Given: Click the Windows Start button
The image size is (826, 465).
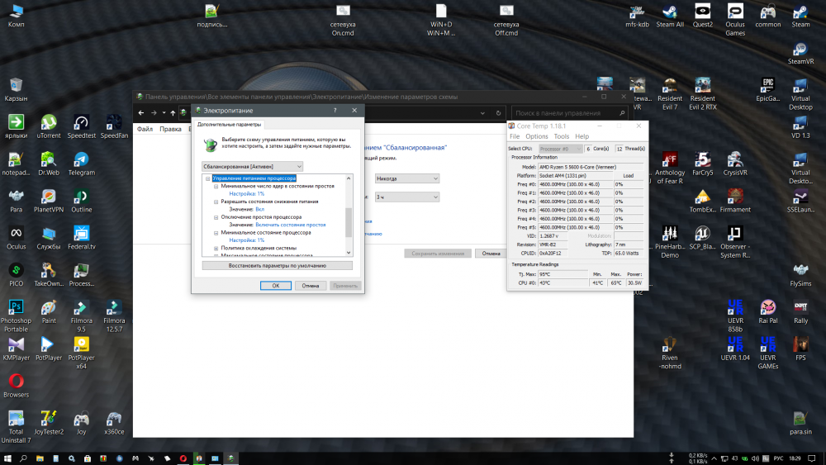Looking at the screenshot, I should (x=7, y=458).
